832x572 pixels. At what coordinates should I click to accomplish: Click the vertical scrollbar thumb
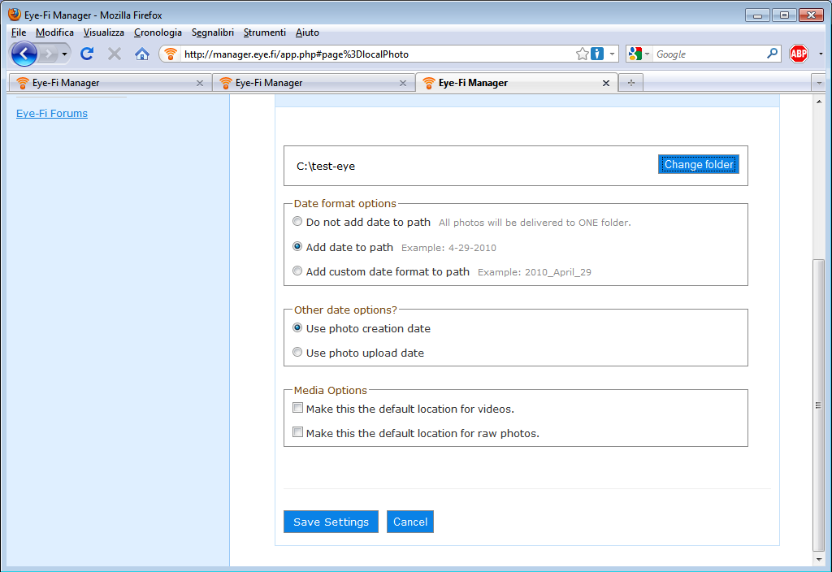(819, 405)
